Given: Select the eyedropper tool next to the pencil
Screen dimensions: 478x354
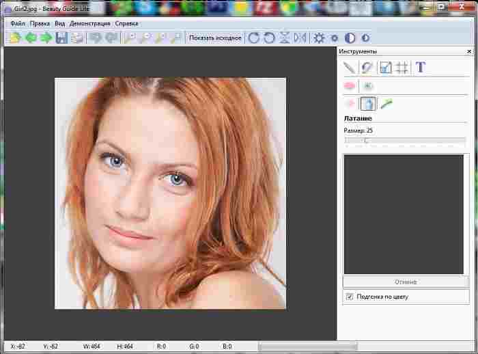Looking at the screenshot, I should coord(367,68).
